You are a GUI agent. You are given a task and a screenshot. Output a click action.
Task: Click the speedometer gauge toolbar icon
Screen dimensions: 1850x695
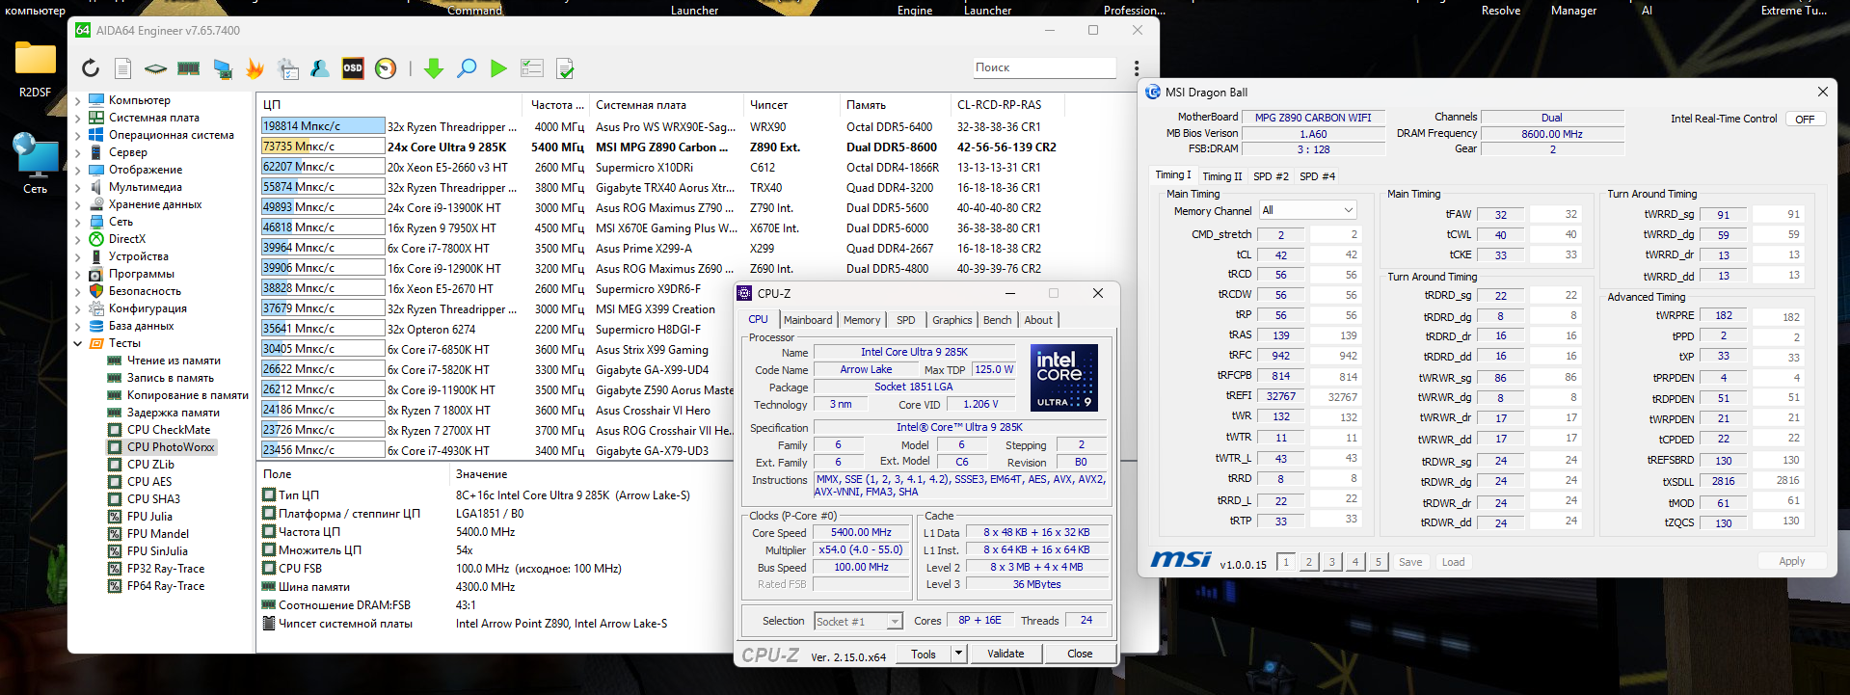click(x=386, y=68)
